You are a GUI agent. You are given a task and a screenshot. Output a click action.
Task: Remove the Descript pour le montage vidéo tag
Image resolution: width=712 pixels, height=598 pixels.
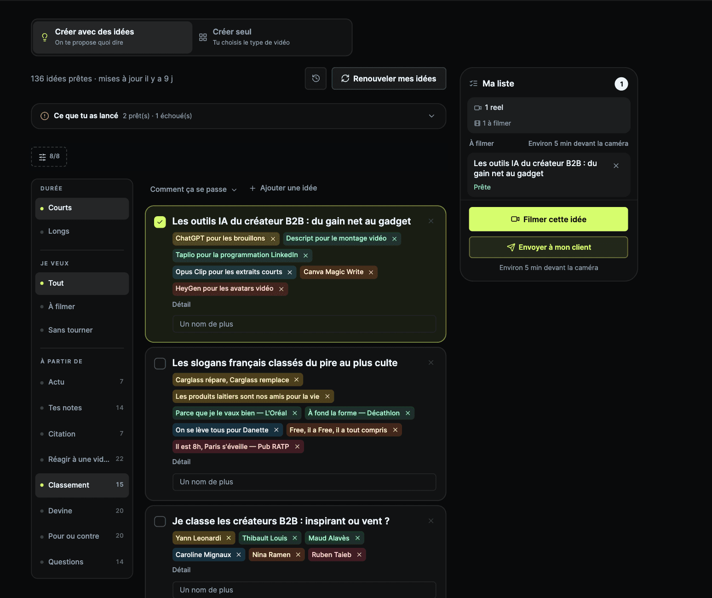(x=394, y=239)
